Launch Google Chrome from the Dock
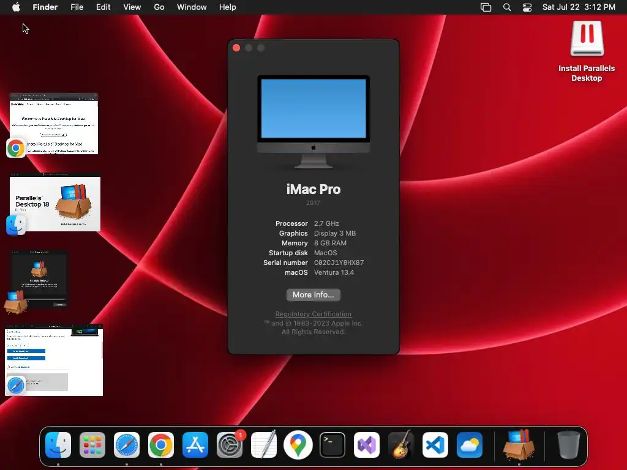 [x=161, y=445]
